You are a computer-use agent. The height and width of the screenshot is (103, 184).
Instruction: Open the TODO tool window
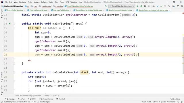32,99
